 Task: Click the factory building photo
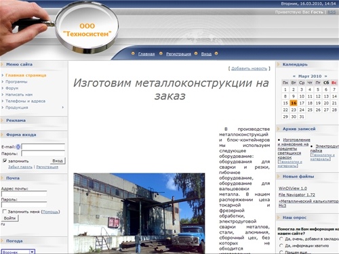(139, 213)
